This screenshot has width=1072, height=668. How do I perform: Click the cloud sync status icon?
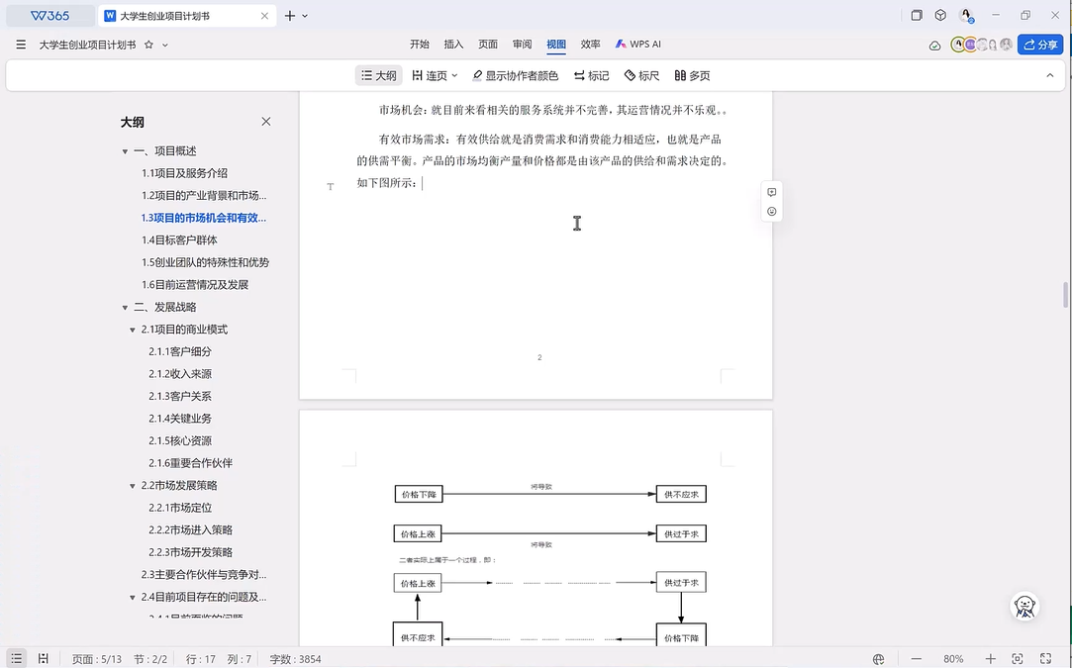[934, 46]
